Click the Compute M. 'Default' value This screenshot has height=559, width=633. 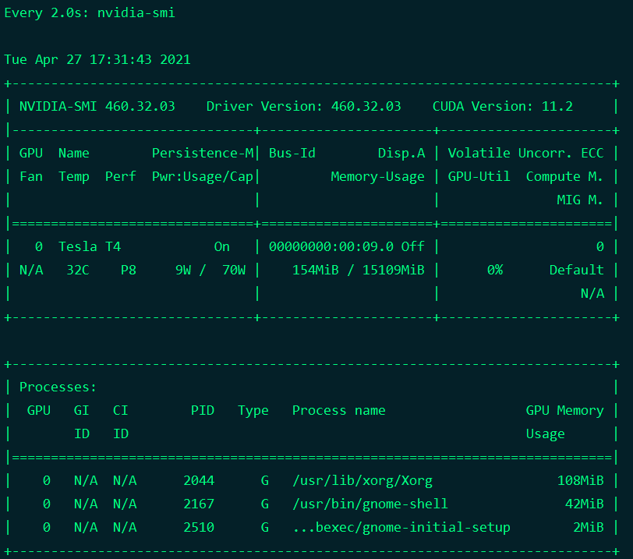click(576, 270)
